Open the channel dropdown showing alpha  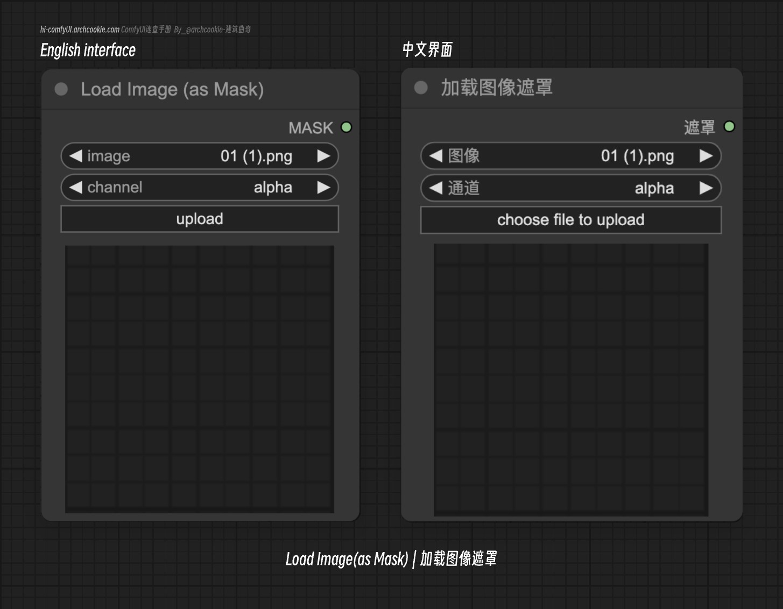pyautogui.click(x=200, y=187)
